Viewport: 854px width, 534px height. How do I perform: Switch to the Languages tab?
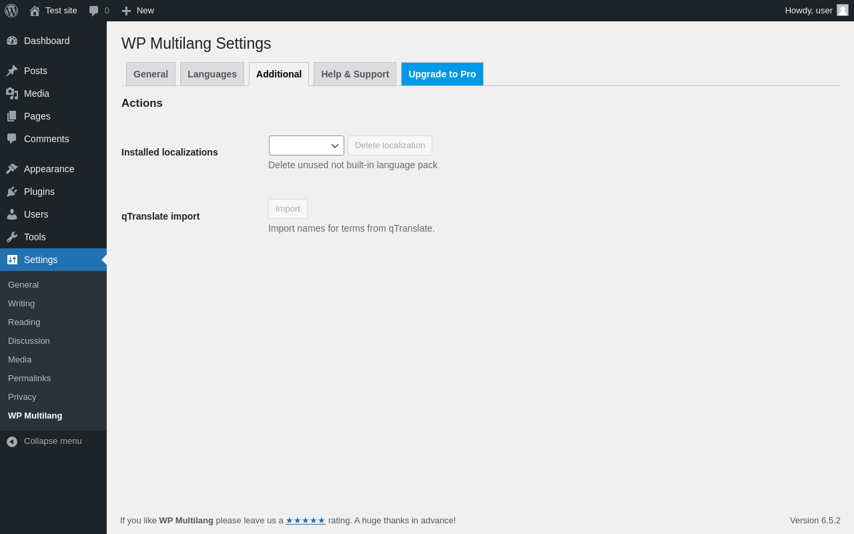coord(212,74)
